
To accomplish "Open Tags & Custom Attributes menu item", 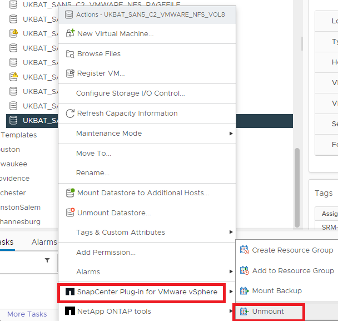I will (147, 232).
